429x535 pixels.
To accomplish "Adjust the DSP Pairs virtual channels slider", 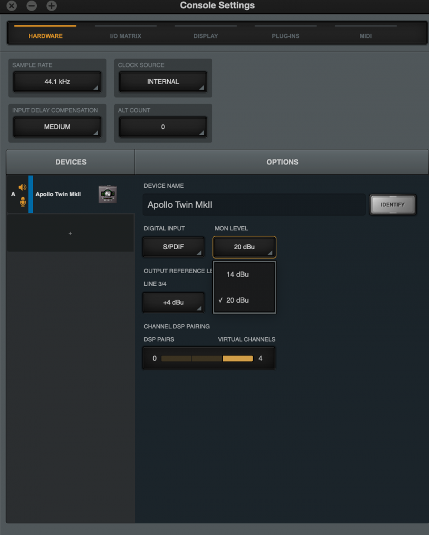I will (x=207, y=358).
